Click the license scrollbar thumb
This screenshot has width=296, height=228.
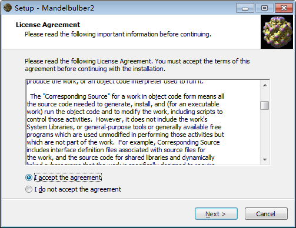(265, 106)
